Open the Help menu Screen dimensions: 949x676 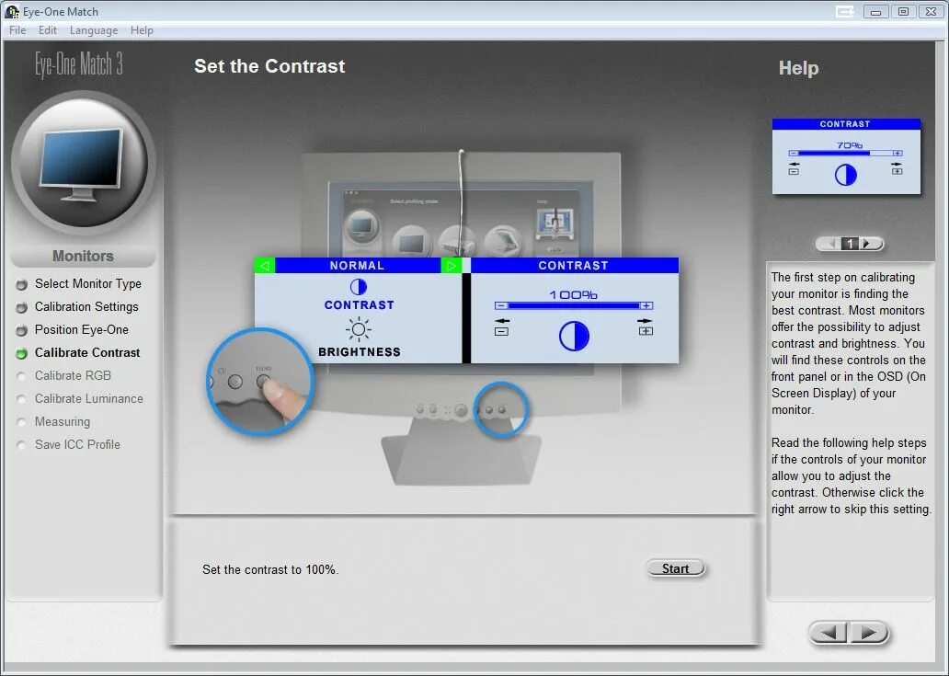coord(142,30)
